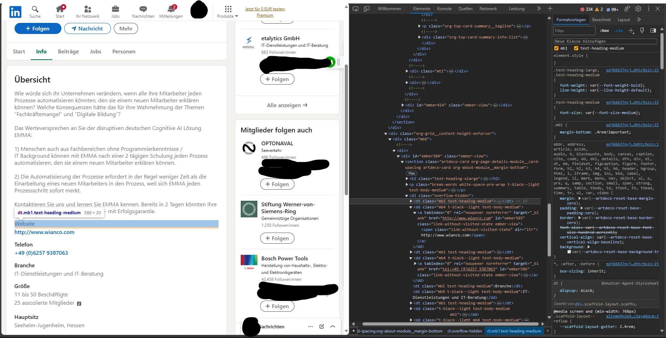Screen dimensions: 666x338
Task: Uncheck the text-heading-medium class checkbox
Action: 576,48
